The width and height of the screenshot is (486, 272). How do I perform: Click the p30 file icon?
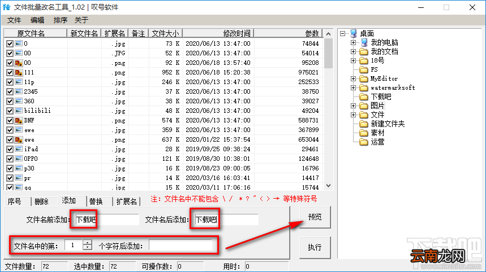(x=19, y=168)
